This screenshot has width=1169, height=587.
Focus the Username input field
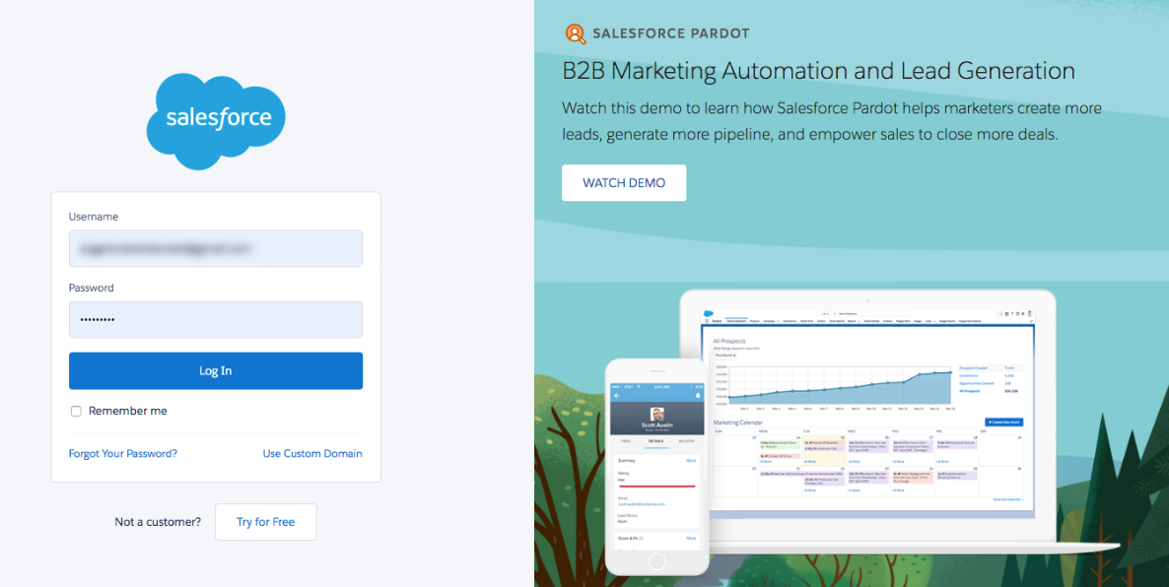pos(216,248)
